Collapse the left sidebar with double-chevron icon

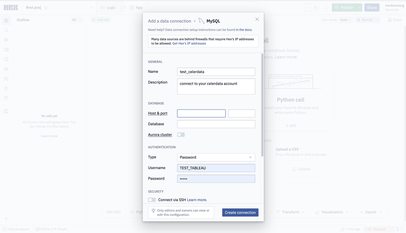point(6,218)
